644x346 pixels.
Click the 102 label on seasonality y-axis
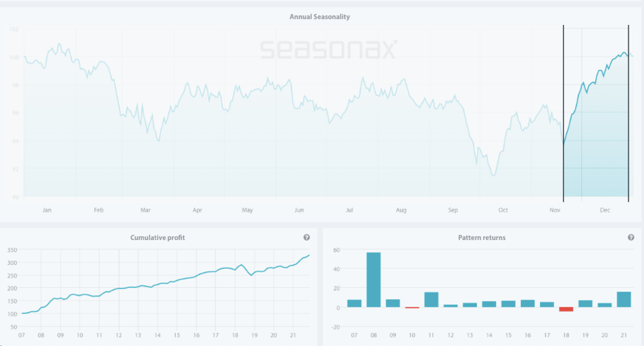click(14, 29)
